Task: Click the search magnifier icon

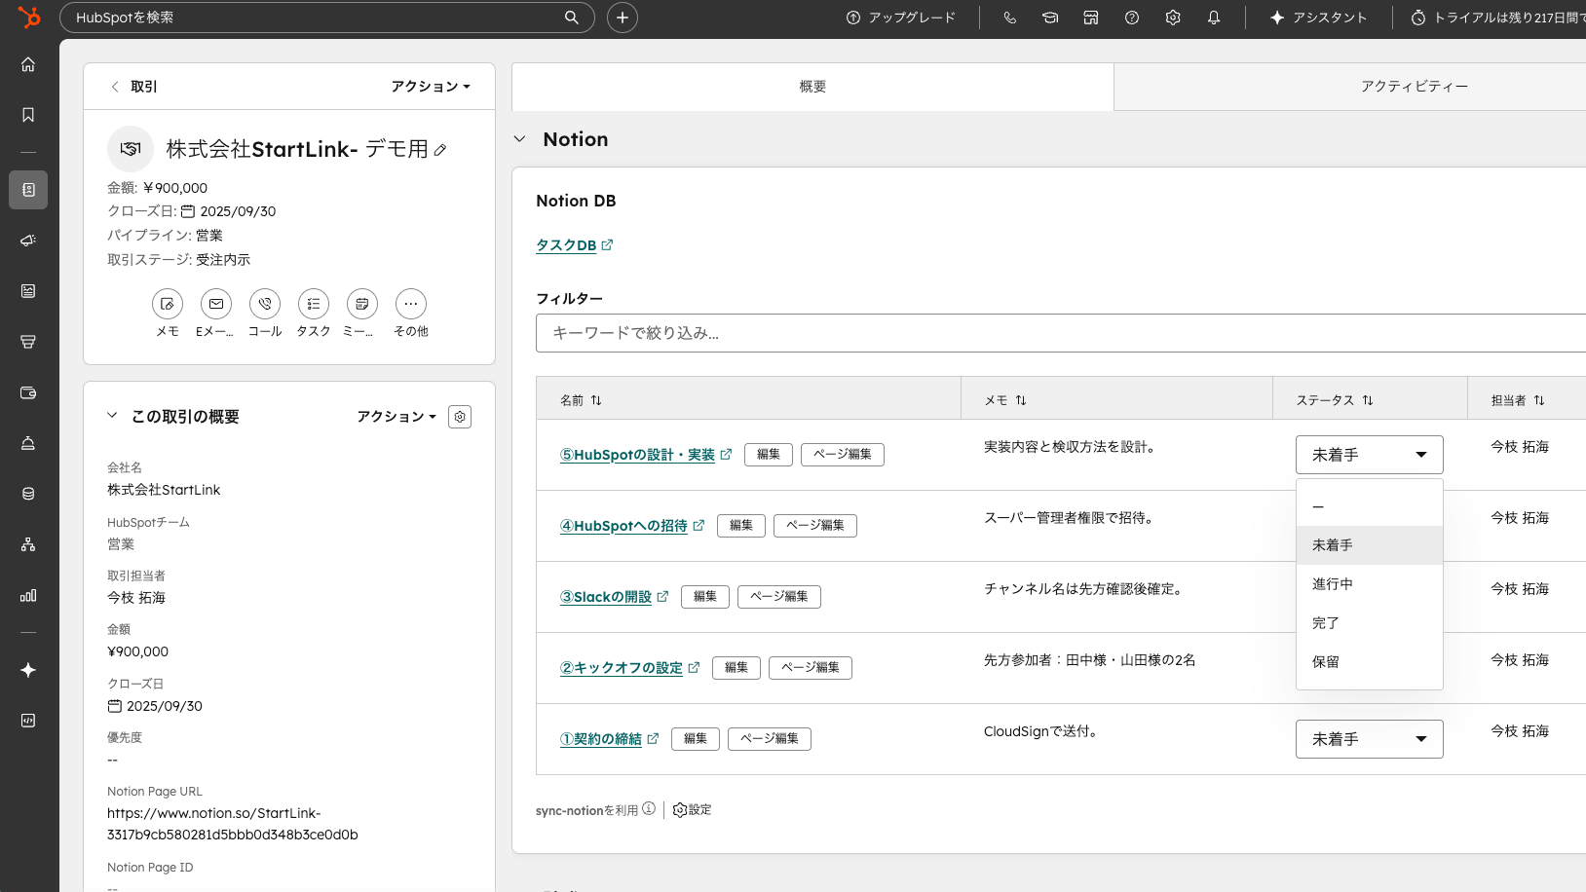Action: tap(572, 18)
